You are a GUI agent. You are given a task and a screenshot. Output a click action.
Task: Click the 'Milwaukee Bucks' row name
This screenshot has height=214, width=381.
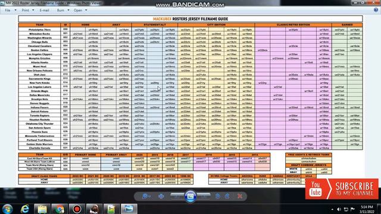40,34
